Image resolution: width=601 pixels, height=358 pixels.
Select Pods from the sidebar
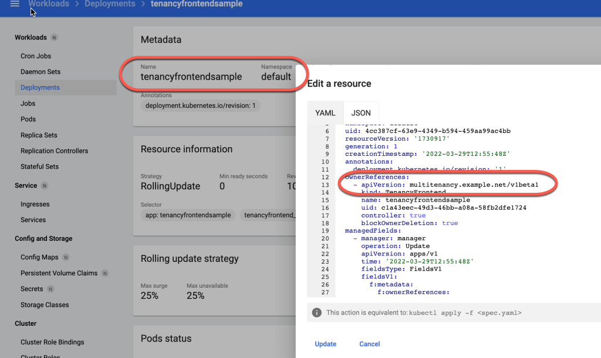coord(28,119)
